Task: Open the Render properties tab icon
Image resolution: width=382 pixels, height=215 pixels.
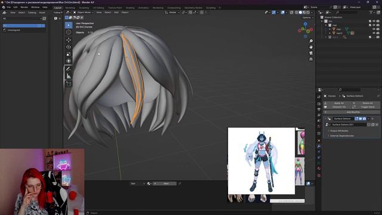Action: click(x=319, y=104)
